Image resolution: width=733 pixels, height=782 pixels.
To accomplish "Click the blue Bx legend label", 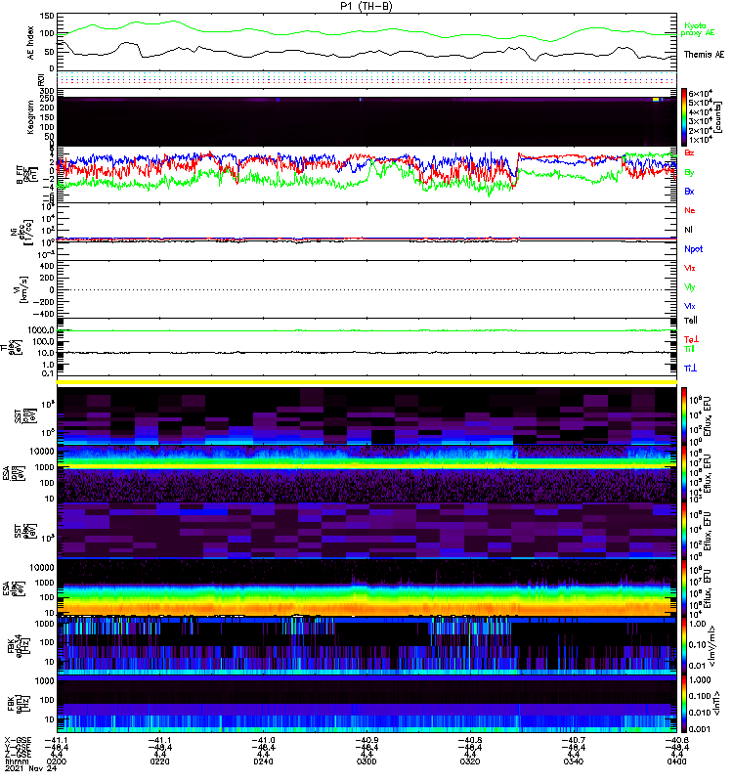I will tap(689, 191).
